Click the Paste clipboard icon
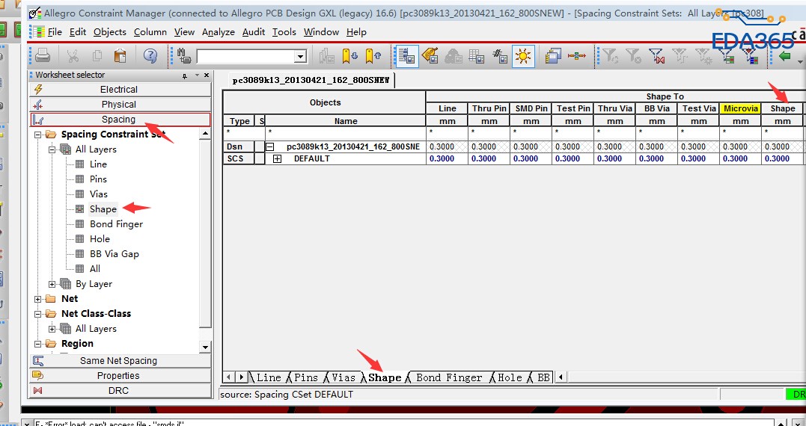 120,55
